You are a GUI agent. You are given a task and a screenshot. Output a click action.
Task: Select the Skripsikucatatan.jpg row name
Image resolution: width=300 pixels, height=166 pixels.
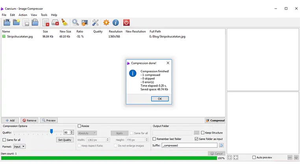point(20,36)
